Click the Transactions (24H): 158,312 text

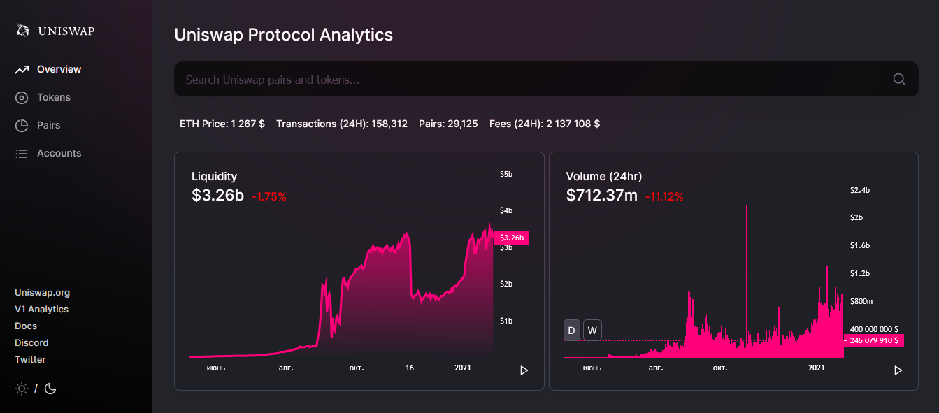[342, 124]
